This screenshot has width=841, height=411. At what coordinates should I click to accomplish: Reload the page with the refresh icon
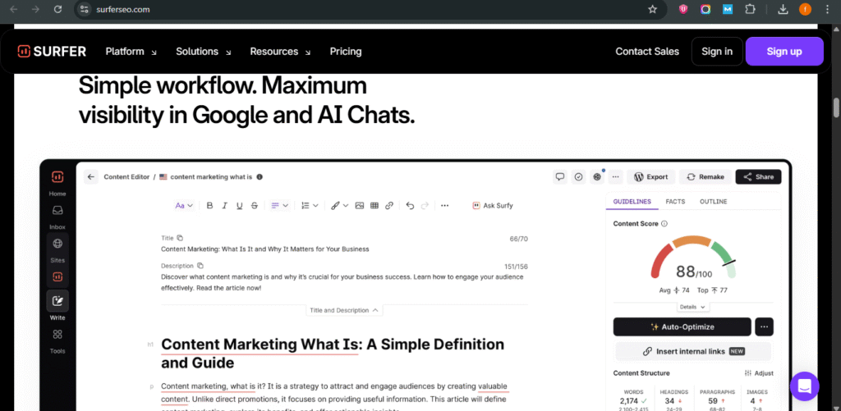coord(58,9)
